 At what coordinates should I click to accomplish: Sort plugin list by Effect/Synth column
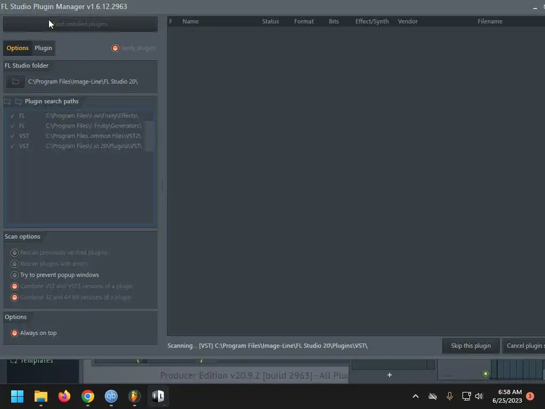[x=372, y=21]
